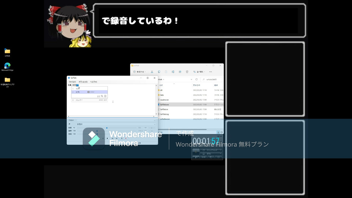This screenshot has height=198, width=352.
Task: Click the fast-forward button in SofTalk
Action: 117,138
